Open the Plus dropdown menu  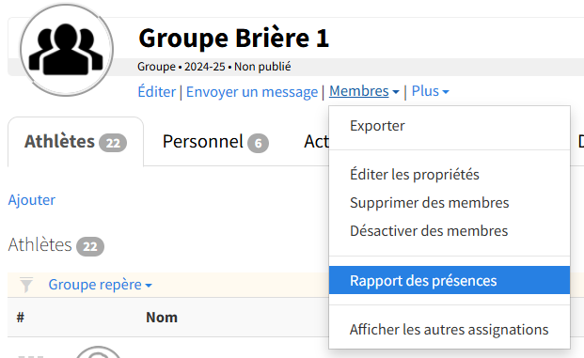tap(430, 91)
